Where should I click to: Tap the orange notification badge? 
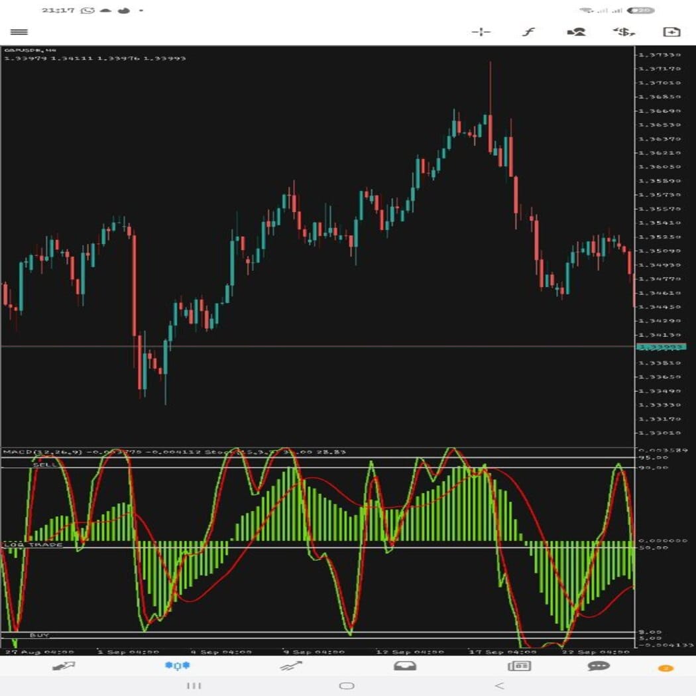pyautogui.click(x=666, y=668)
